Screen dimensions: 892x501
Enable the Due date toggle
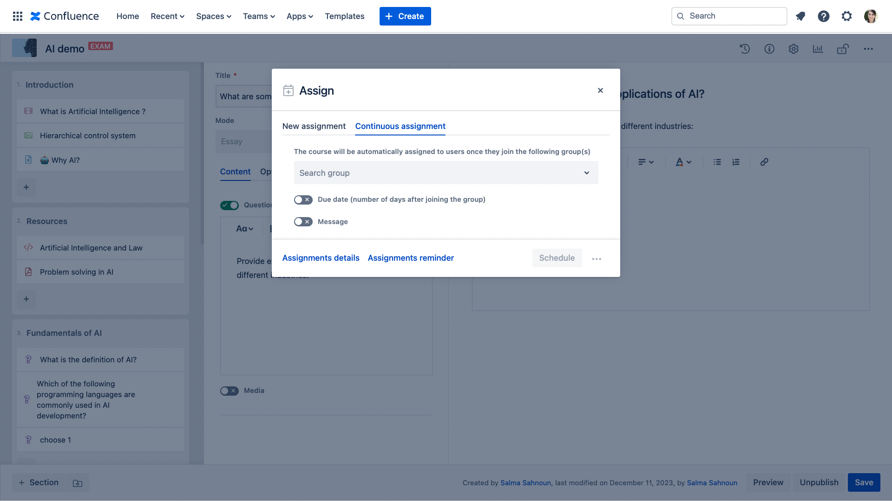(x=303, y=199)
